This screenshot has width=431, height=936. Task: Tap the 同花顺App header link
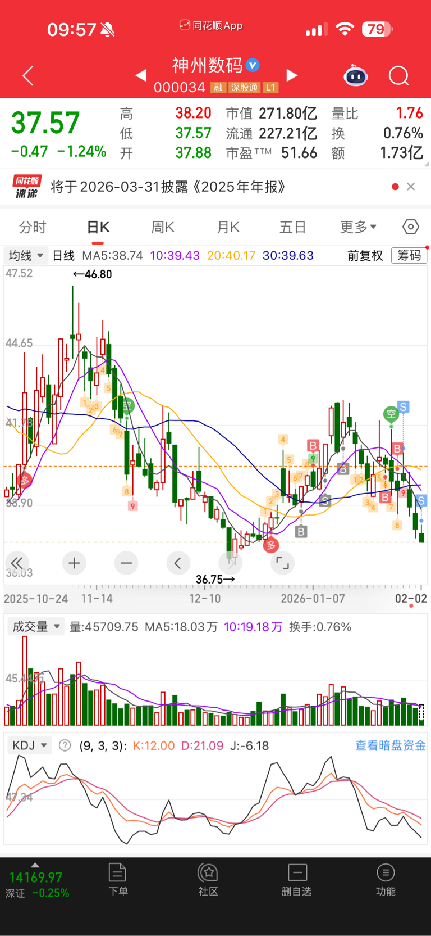coord(211,25)
